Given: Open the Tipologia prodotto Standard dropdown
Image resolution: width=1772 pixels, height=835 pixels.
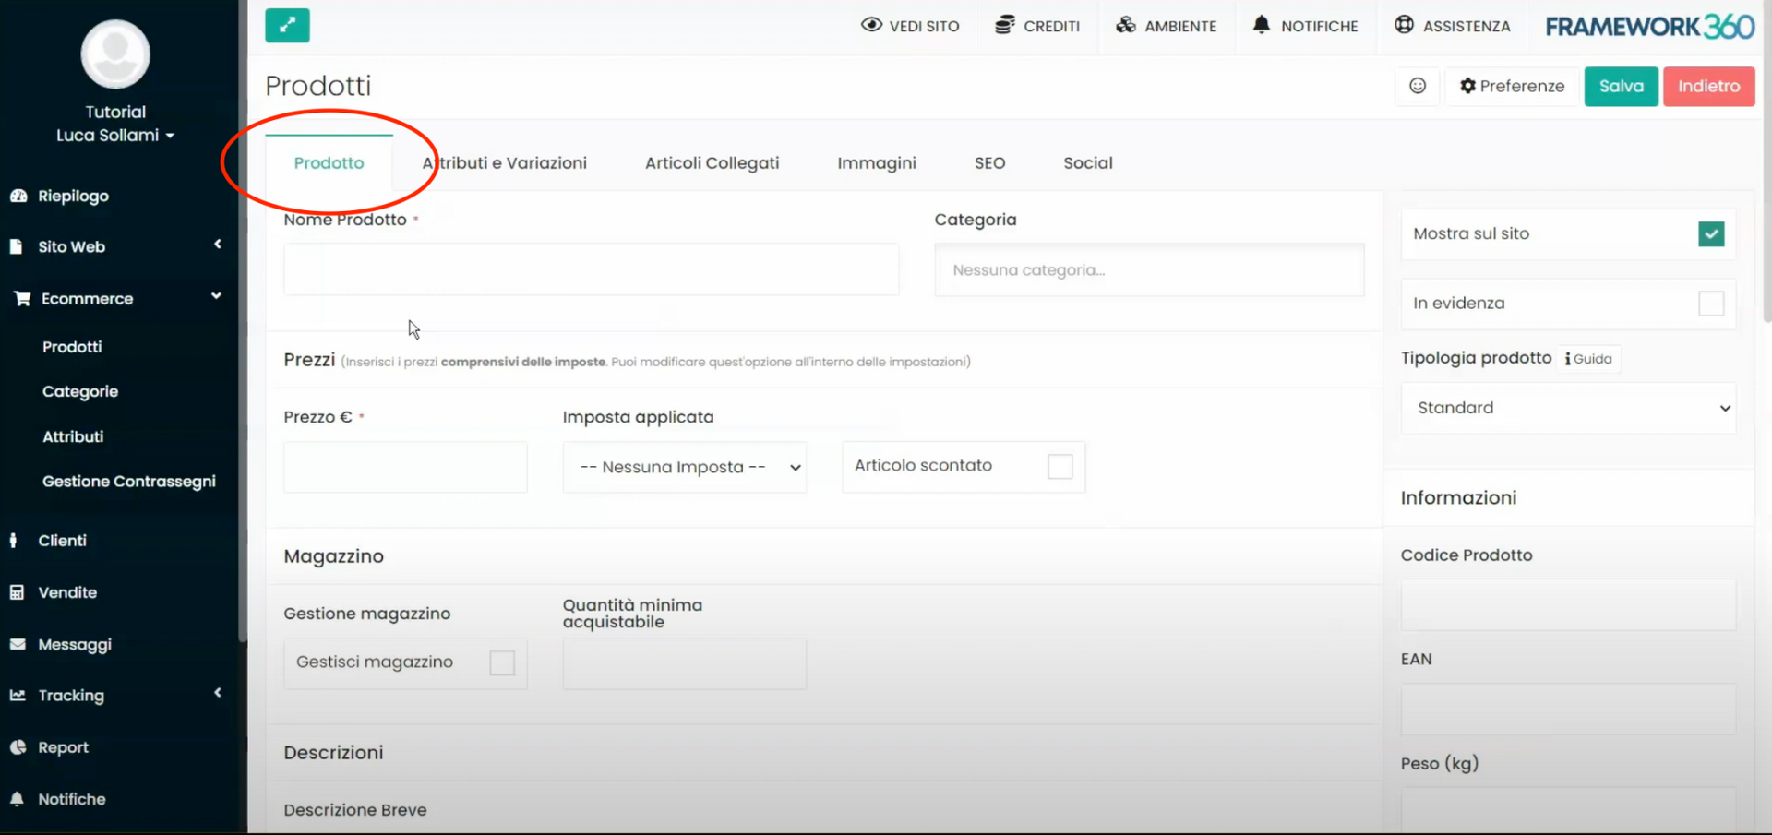Looking at the screenshot, I should pyautogui.click(x=1567, y=408).
